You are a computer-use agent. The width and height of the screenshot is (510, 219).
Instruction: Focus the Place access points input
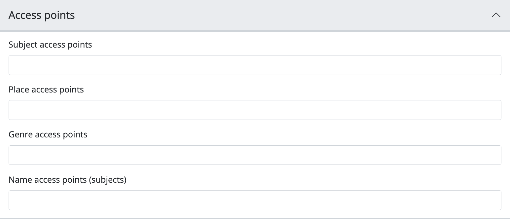point(255,110)
